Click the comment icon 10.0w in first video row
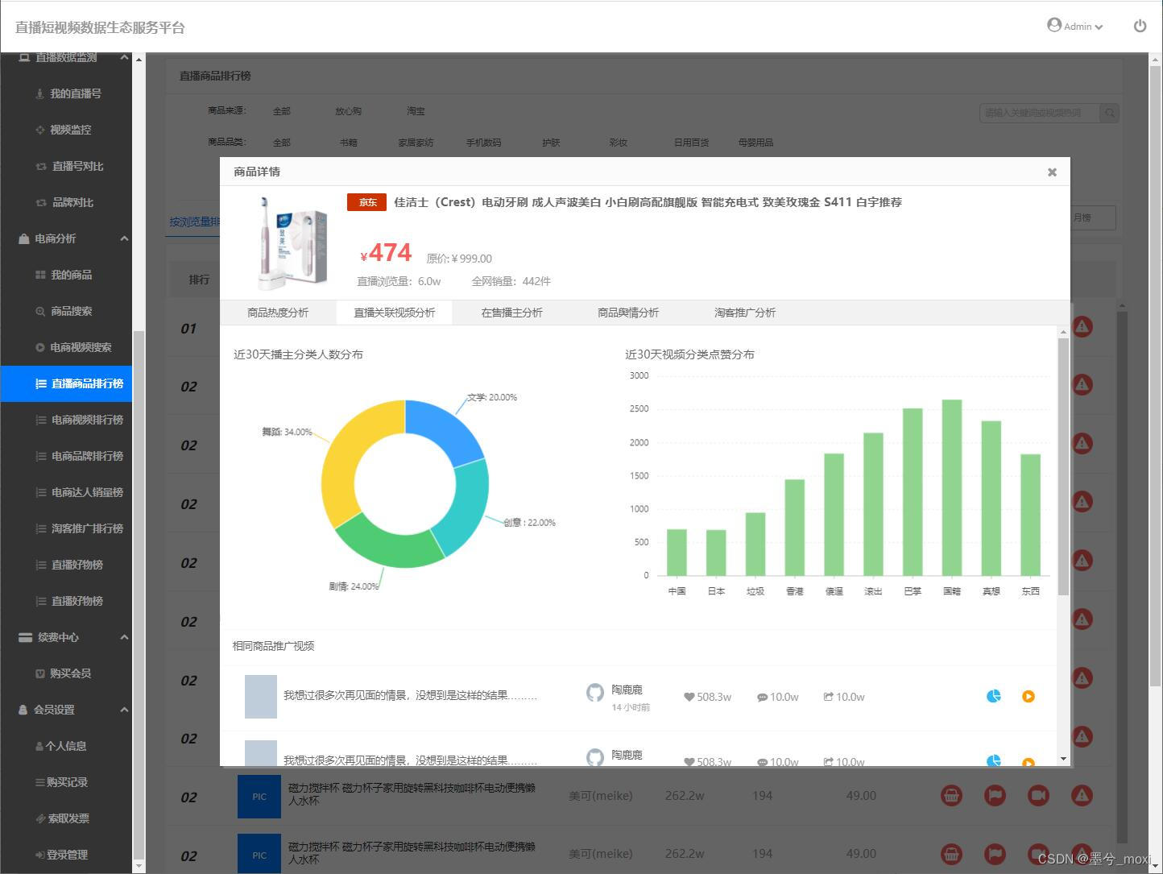 click(762, 698)
